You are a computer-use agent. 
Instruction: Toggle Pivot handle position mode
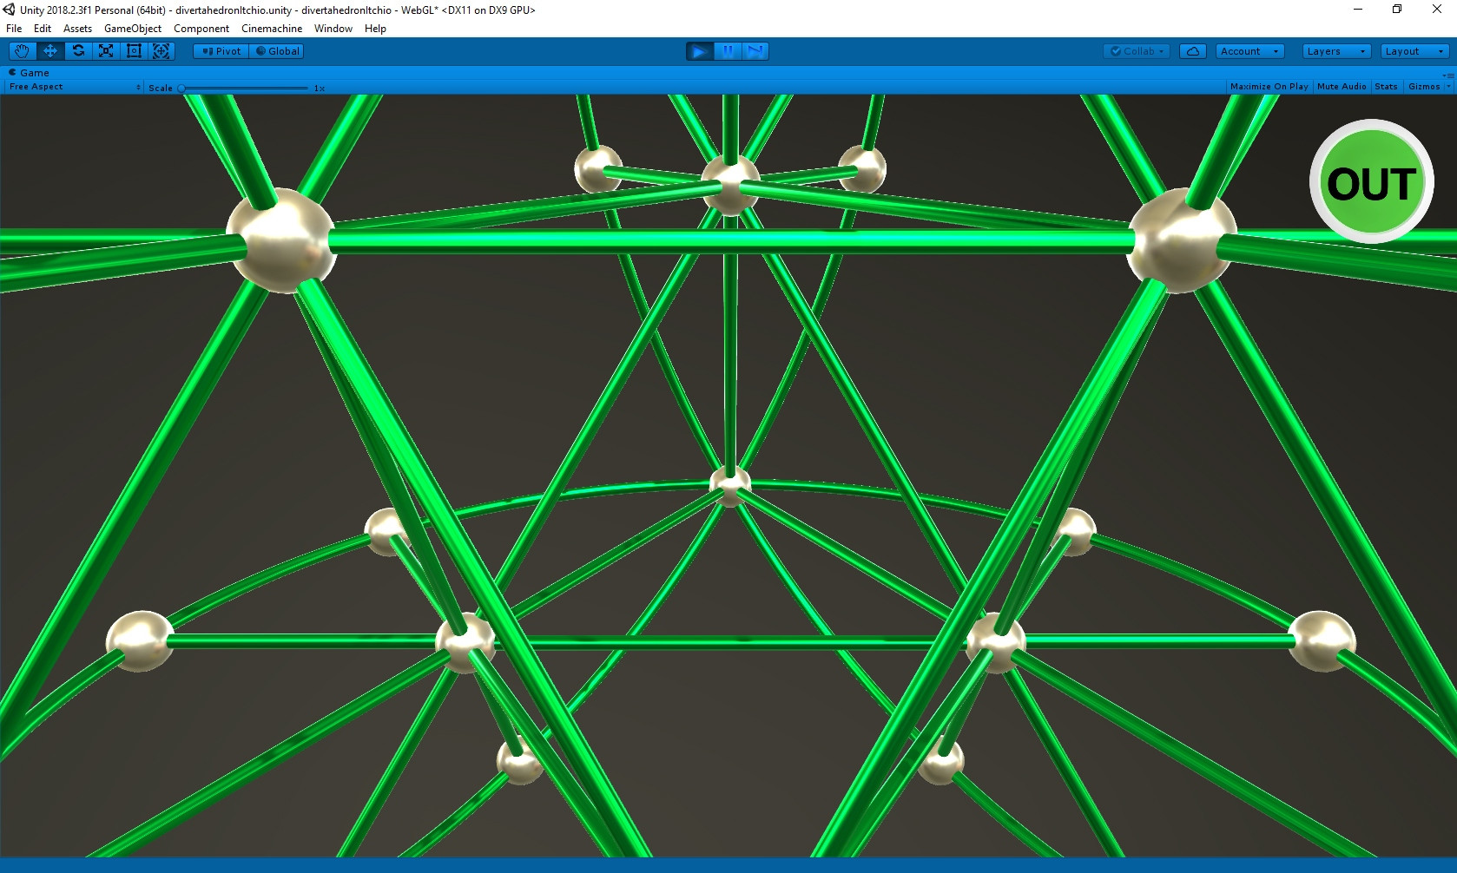(221, 51)
